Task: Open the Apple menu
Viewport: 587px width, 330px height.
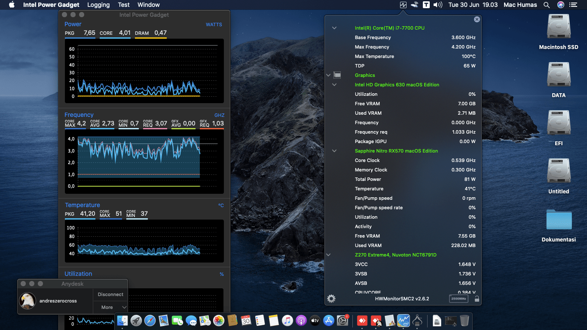Action: (x=12, y=5)
